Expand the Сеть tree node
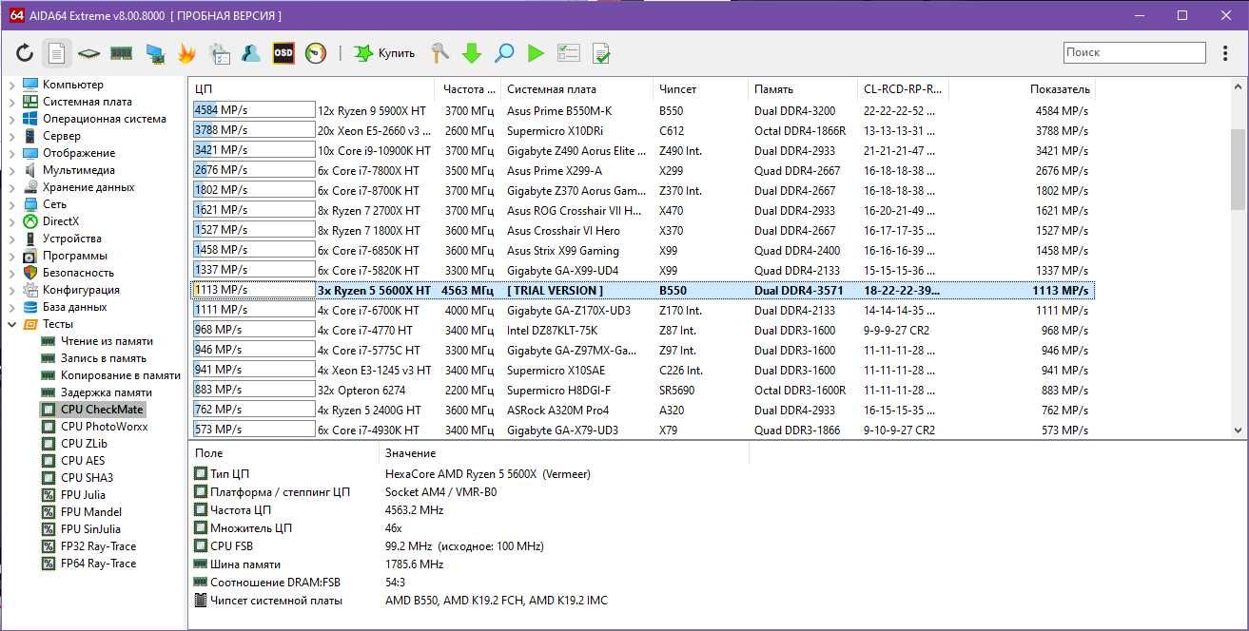1249x631 pixels. (x=11, y=204)
